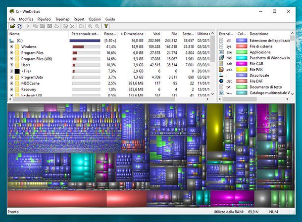Open the Opzioni menu
The height and width of the screenshot is (222, 302).
click(95, 19)
